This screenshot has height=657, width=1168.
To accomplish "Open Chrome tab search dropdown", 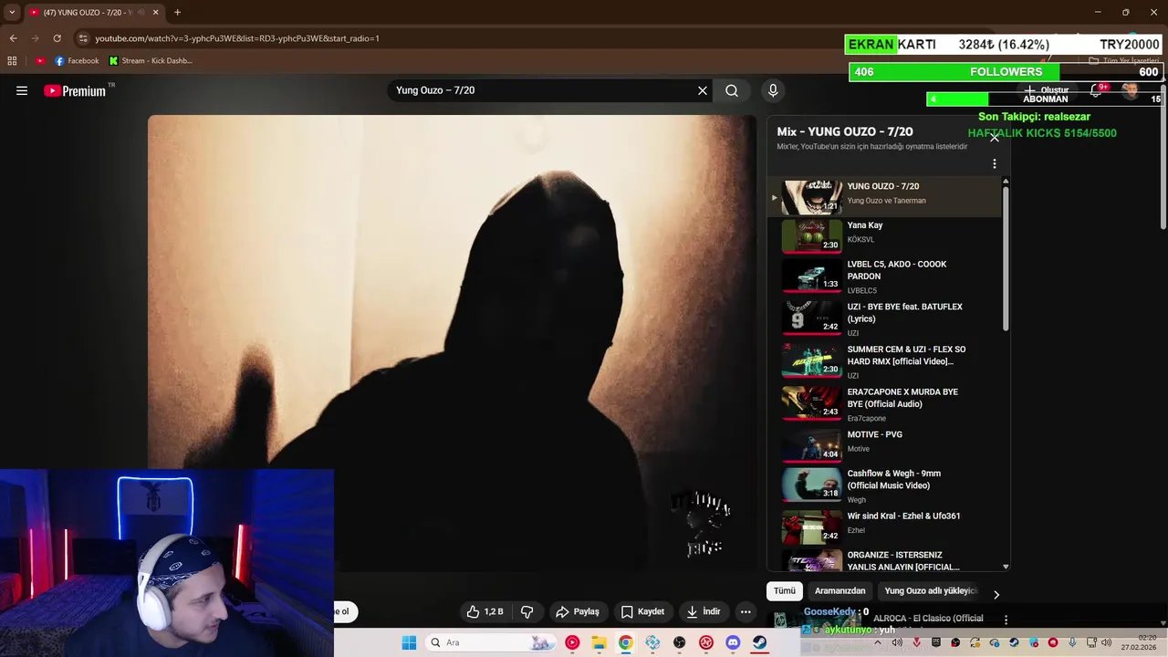I will pos(12,12).
